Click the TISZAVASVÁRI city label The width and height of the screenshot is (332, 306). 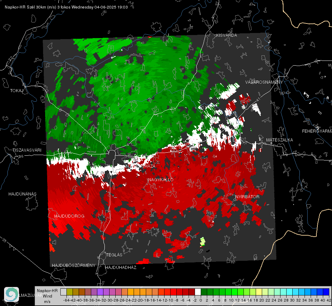tap(27, 150)
